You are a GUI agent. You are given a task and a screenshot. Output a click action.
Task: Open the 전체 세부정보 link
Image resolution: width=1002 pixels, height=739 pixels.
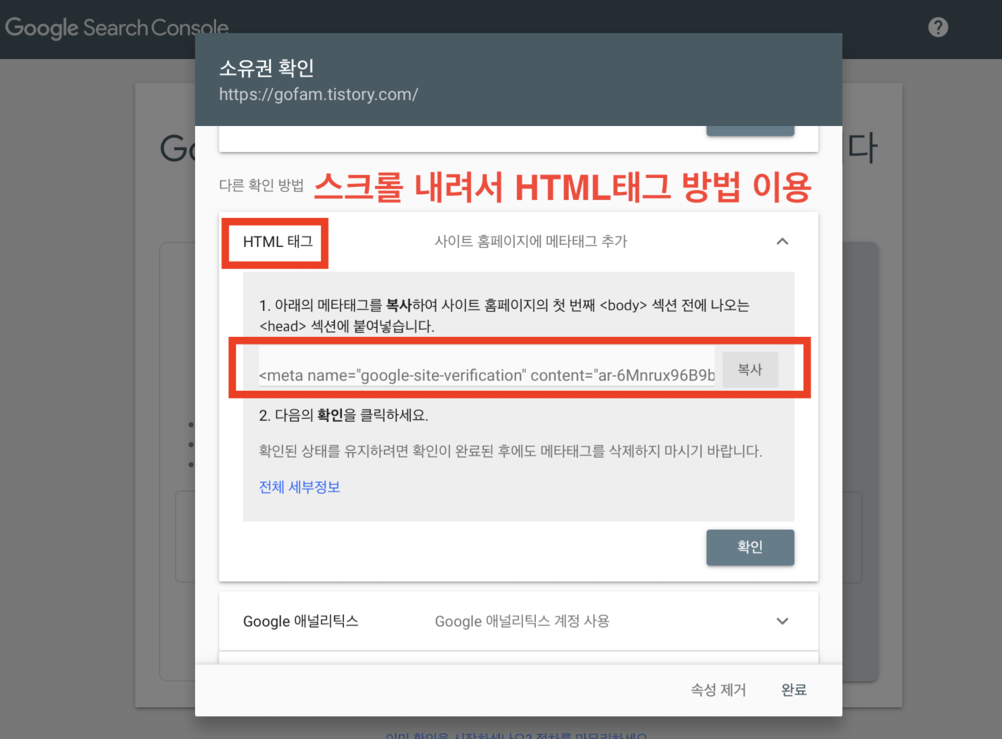click(300, 487)
